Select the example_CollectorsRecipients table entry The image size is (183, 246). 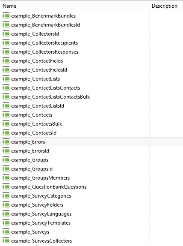74,43
